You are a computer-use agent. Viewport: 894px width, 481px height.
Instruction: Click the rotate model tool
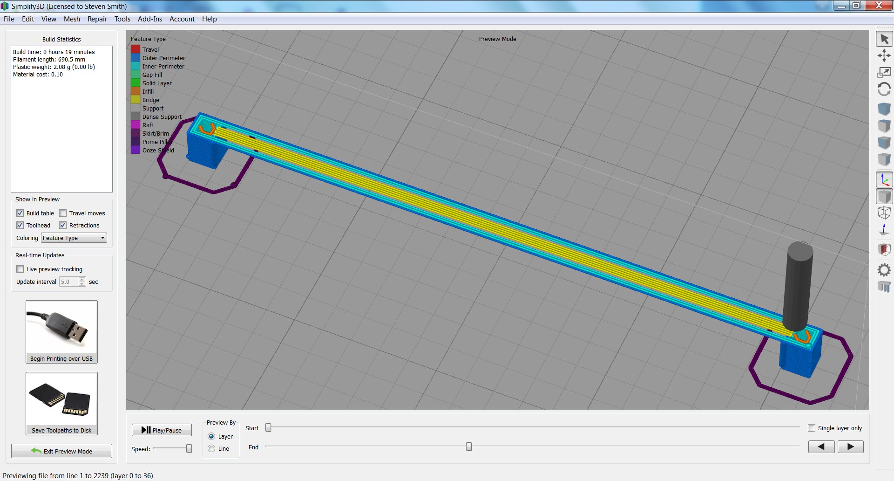click(x=884, y=89)
